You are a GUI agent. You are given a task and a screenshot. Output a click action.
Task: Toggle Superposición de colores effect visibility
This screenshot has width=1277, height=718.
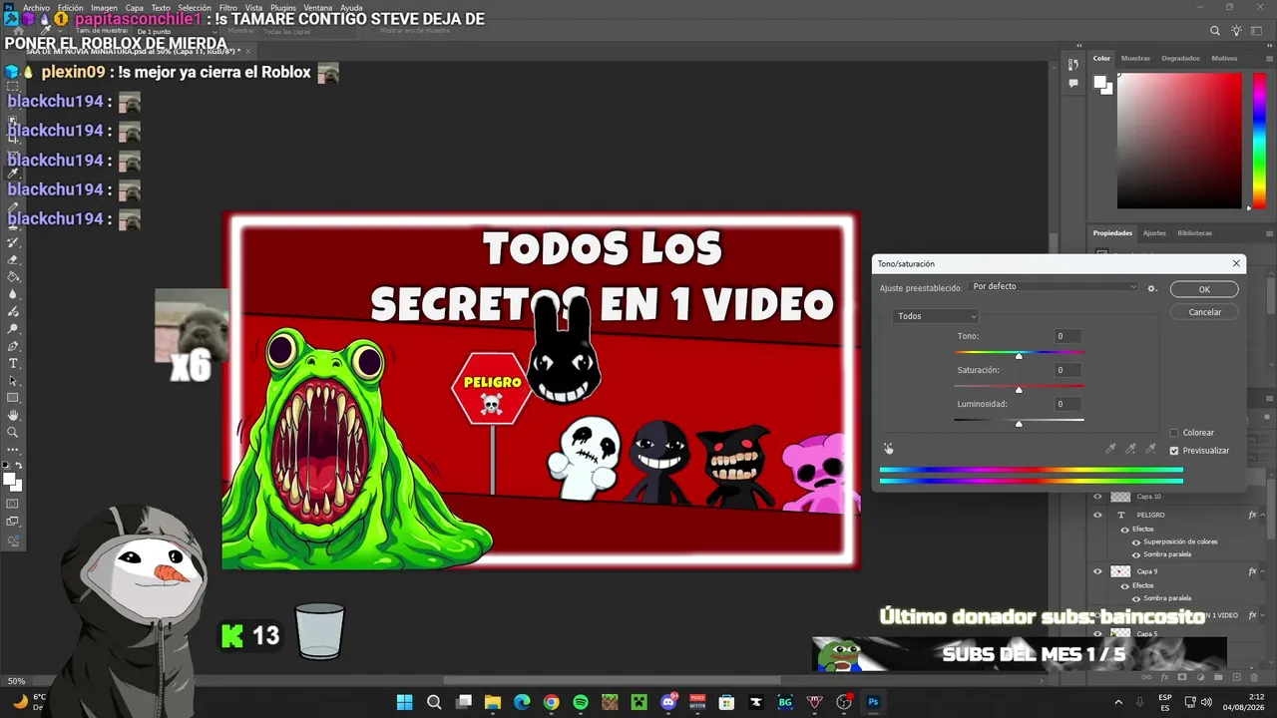point(1135,541)
